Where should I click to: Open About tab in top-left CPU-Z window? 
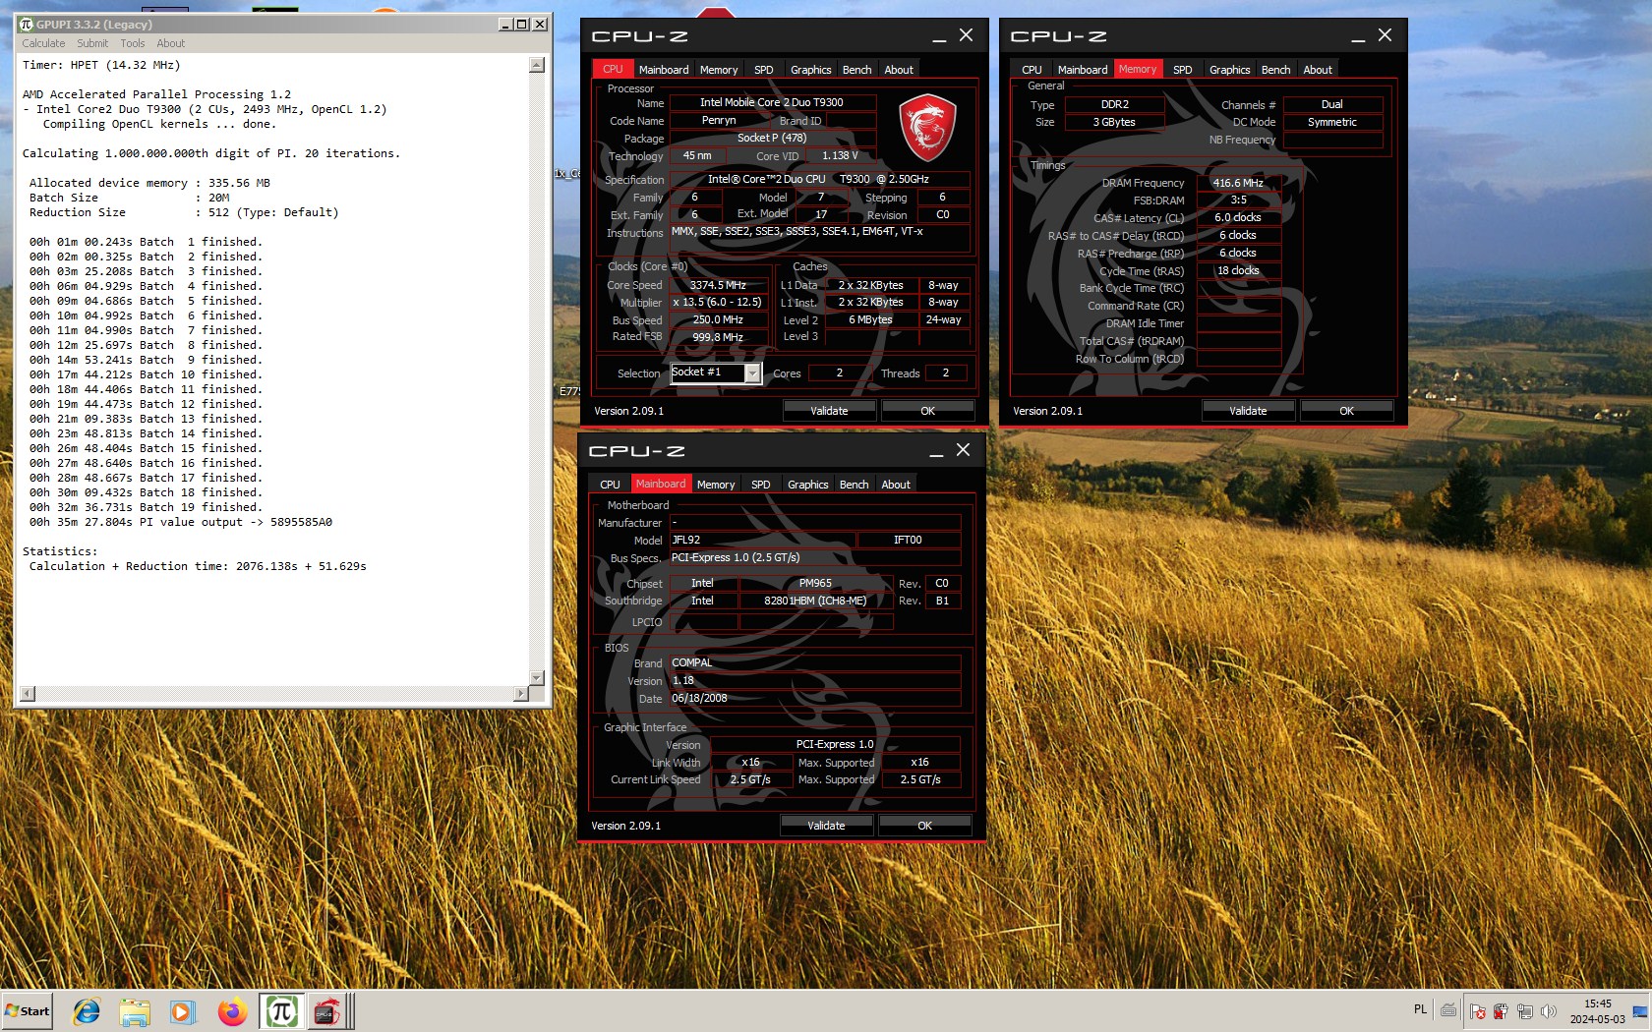[x=899, y=70]
